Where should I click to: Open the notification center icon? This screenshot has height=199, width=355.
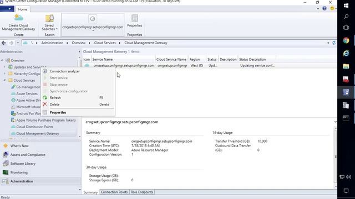(346, 191)
